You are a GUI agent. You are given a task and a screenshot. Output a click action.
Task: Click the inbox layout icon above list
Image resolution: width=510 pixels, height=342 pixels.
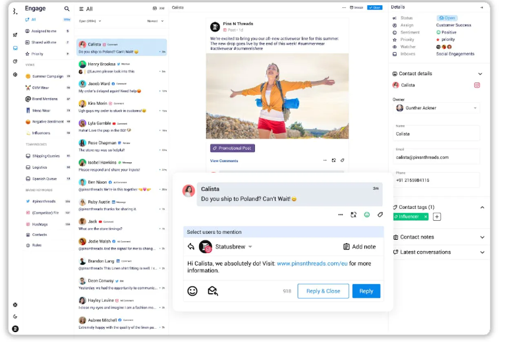[155, 9]
